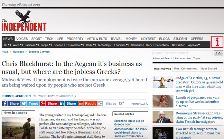Read Two British teenage women Zanzibar article
Screen dimensions: 224x139
pyautogui.click(x=198, y=133)
